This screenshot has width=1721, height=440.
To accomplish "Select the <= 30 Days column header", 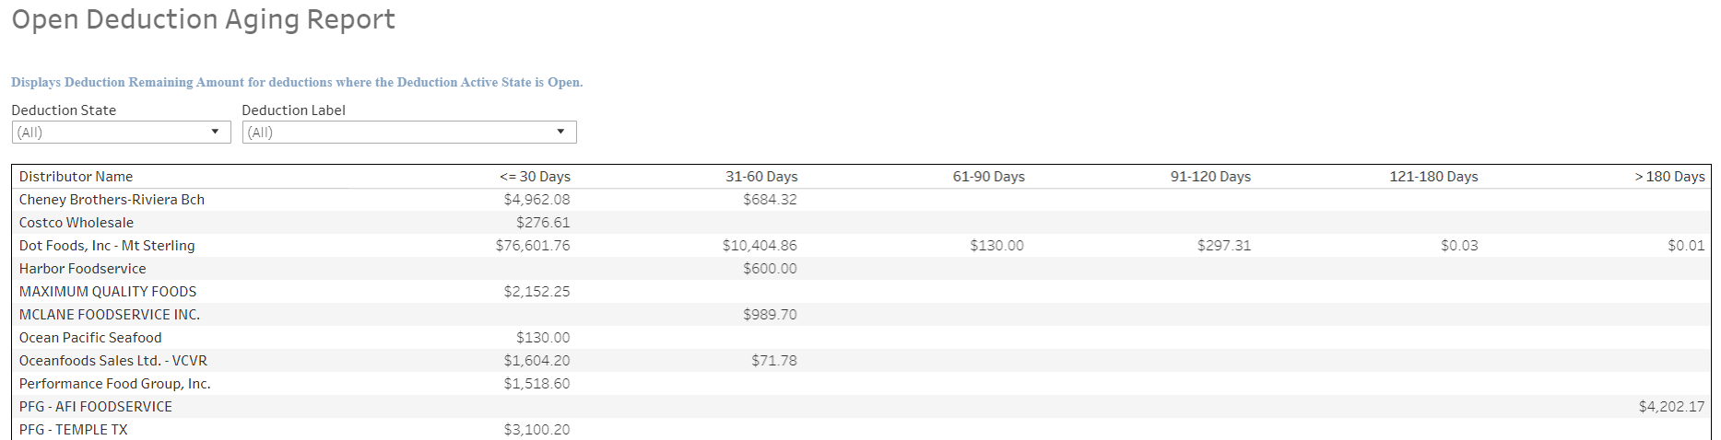I will (535, 177).
